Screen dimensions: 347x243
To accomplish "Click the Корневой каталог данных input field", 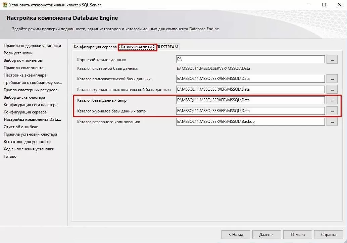I will pos(250,59).
